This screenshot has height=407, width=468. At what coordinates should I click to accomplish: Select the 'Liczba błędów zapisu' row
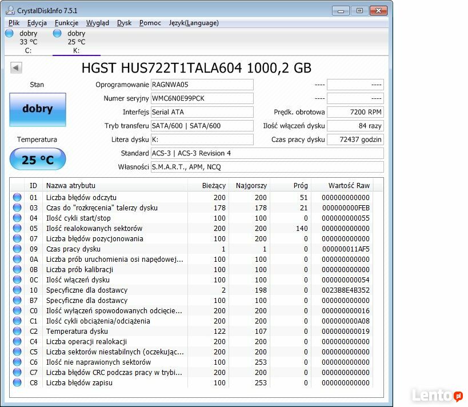pos(192,382)
